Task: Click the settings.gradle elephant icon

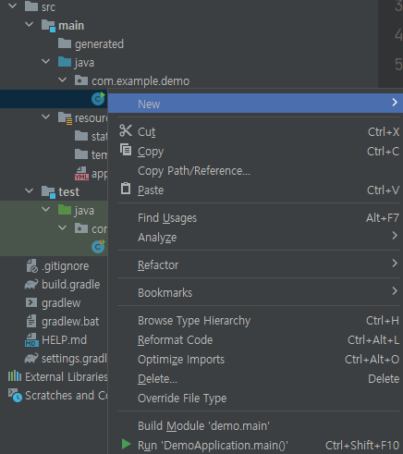Action: coord(31,358)
